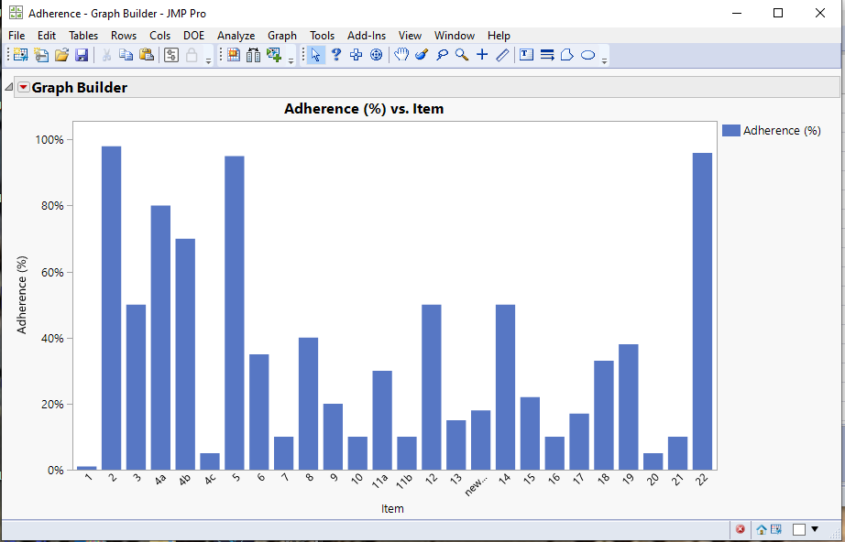Viewport: 845px width, 542px height.
Task: Select the Oval shape tool
Action: 588,55
